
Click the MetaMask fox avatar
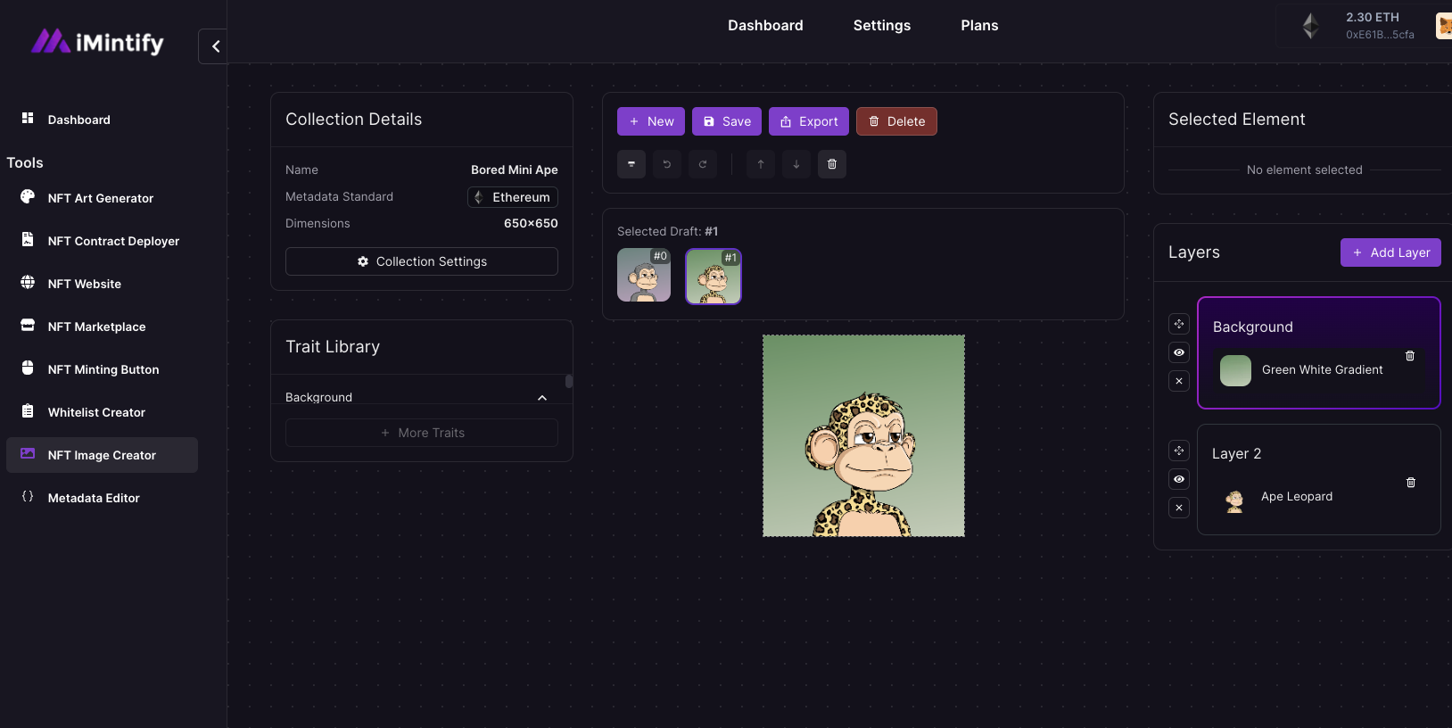pos(1444,26)
